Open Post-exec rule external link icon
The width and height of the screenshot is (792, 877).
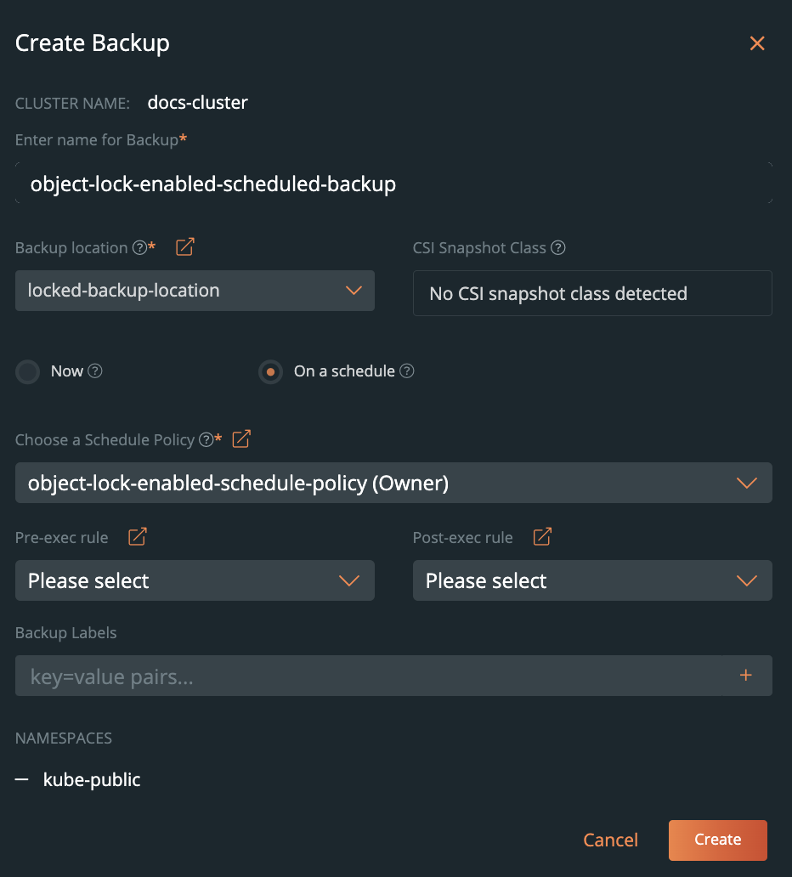(x=542, y=537)
